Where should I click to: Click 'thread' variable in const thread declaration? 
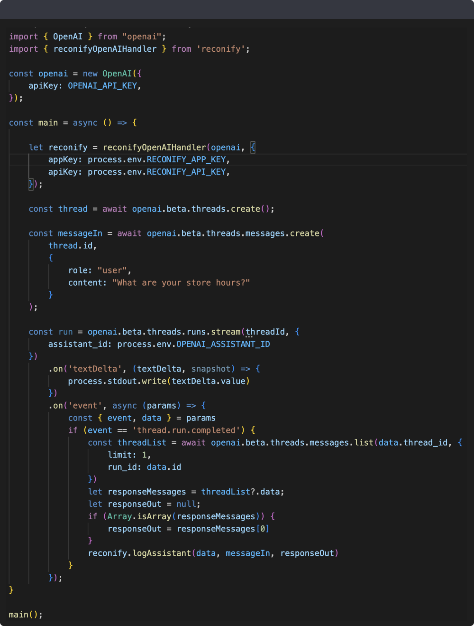pos(73,209)
